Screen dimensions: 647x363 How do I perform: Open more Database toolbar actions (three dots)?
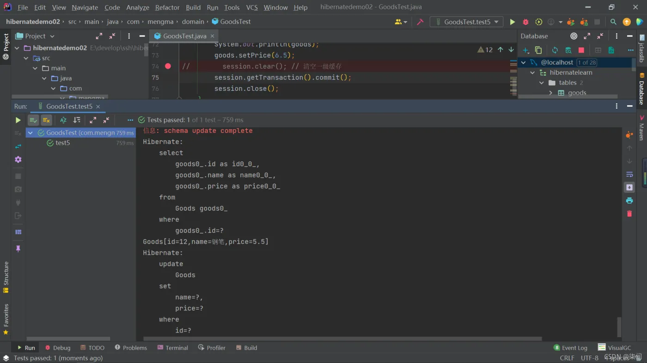coord(630,50)
